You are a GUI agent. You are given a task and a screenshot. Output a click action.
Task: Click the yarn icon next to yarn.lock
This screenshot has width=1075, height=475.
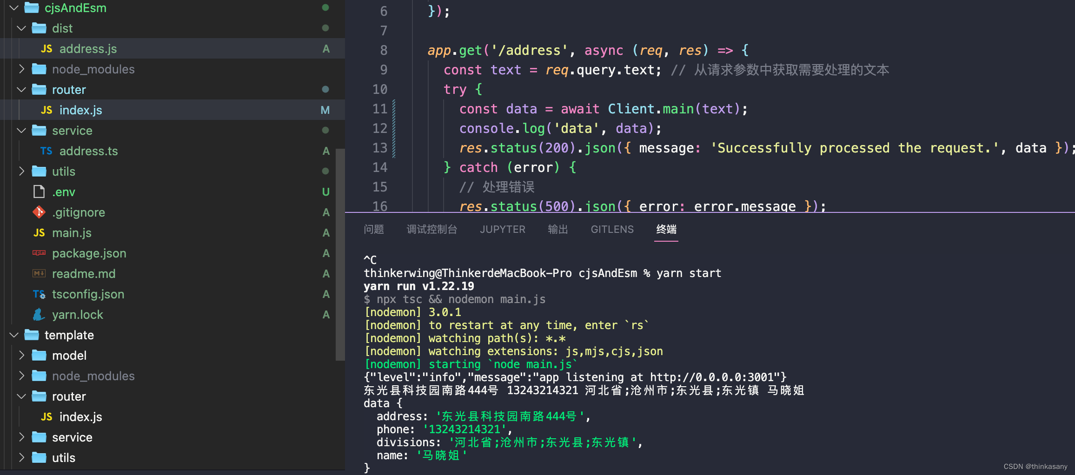click(x=39, y=314)
